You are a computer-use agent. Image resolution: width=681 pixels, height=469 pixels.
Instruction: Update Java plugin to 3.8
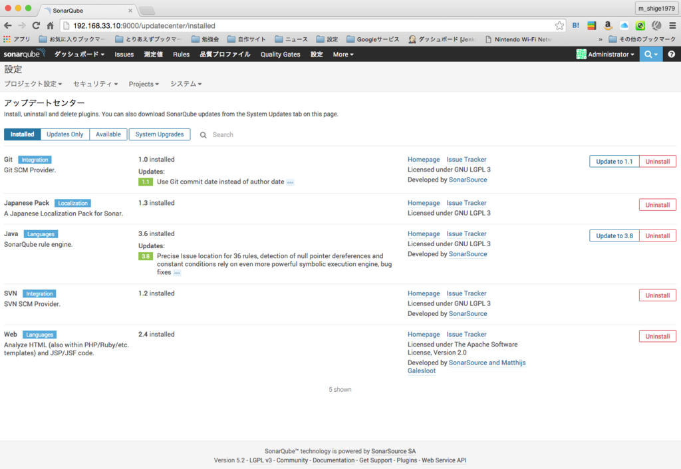coord(614,235)
